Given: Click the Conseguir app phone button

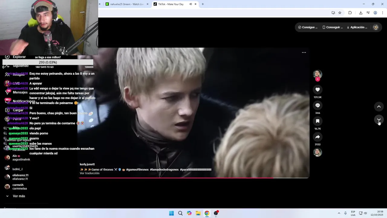Looking at the screenshot, I should 333,27.
